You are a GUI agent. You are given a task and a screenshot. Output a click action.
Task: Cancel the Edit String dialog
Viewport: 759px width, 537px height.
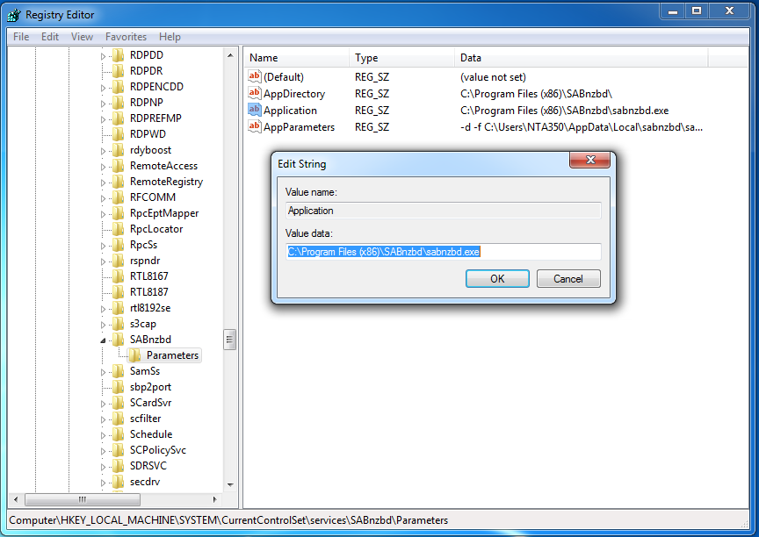568,278
